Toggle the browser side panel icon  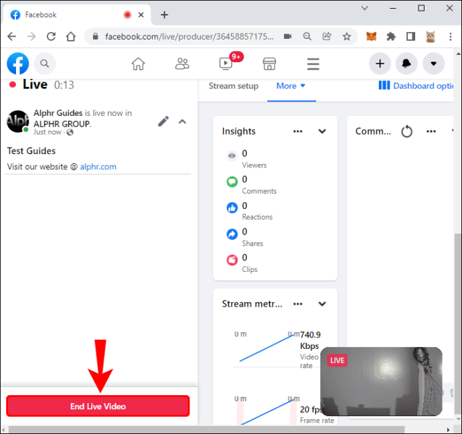(410, 37)
